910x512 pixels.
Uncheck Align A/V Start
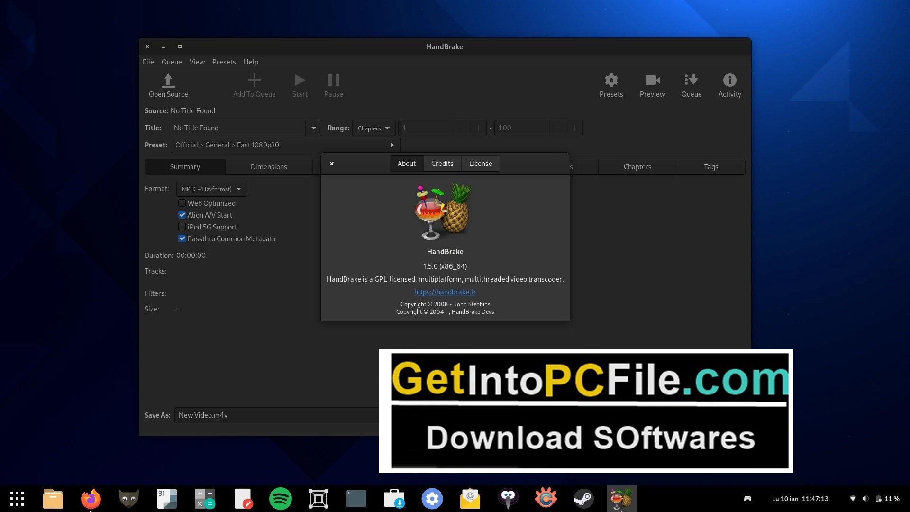pos(182,215)
